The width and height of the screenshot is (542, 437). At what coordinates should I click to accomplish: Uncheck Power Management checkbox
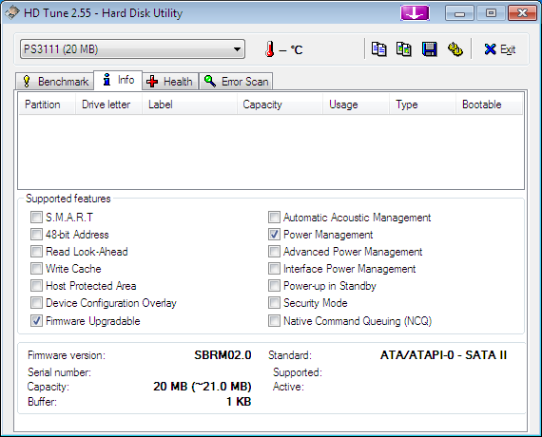coord(274,235)
